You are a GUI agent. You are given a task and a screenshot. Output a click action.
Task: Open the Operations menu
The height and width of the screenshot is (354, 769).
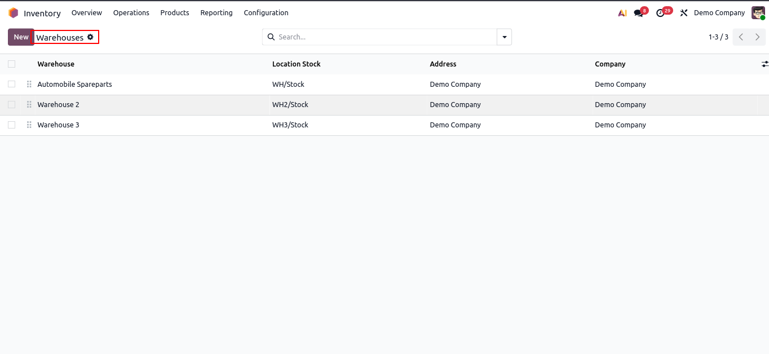pyautogui.click(x=131, y=13)
